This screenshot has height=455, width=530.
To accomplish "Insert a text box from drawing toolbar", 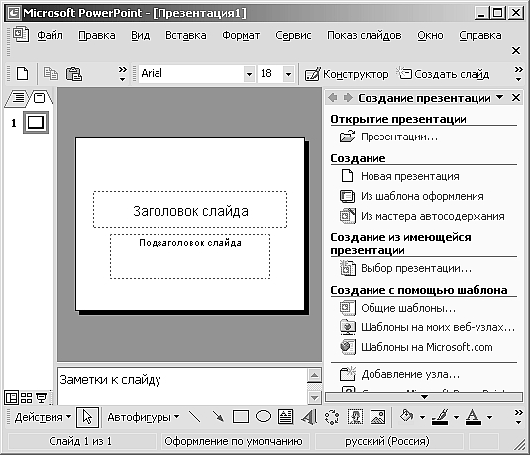I will pyautogui.click(x=285, y=417).
